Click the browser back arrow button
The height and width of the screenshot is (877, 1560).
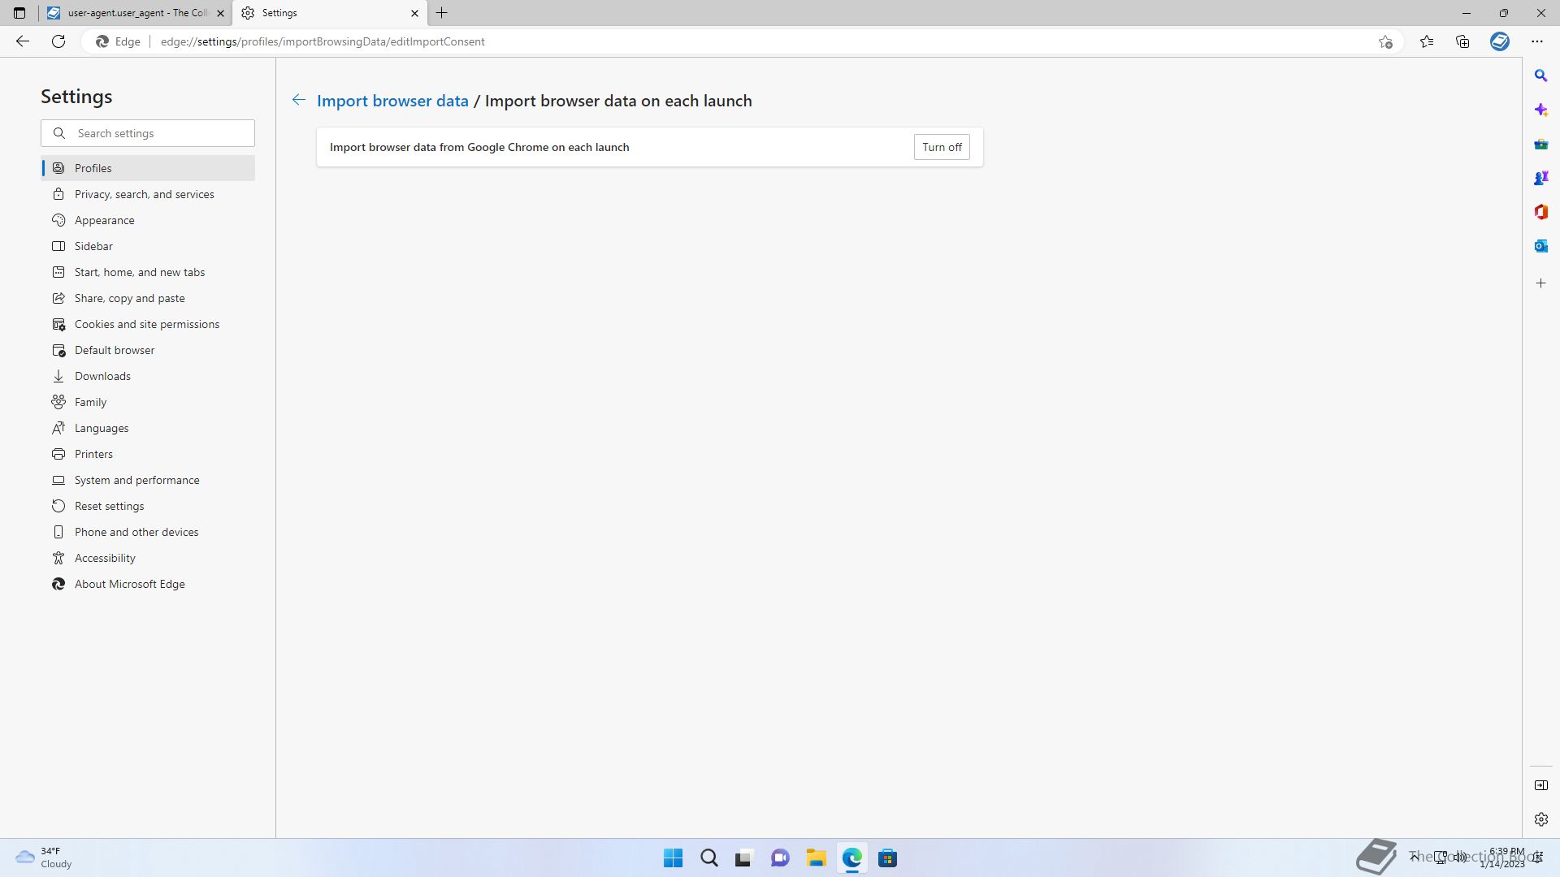click(23, 41)
